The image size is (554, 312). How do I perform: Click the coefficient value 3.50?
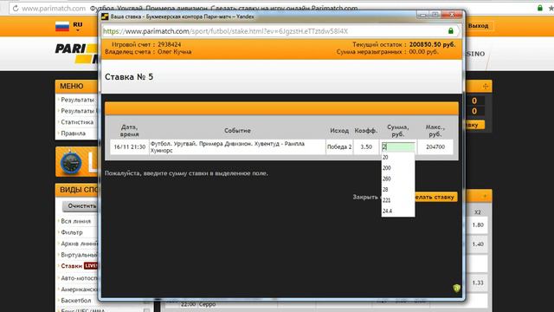pos(366,146)
